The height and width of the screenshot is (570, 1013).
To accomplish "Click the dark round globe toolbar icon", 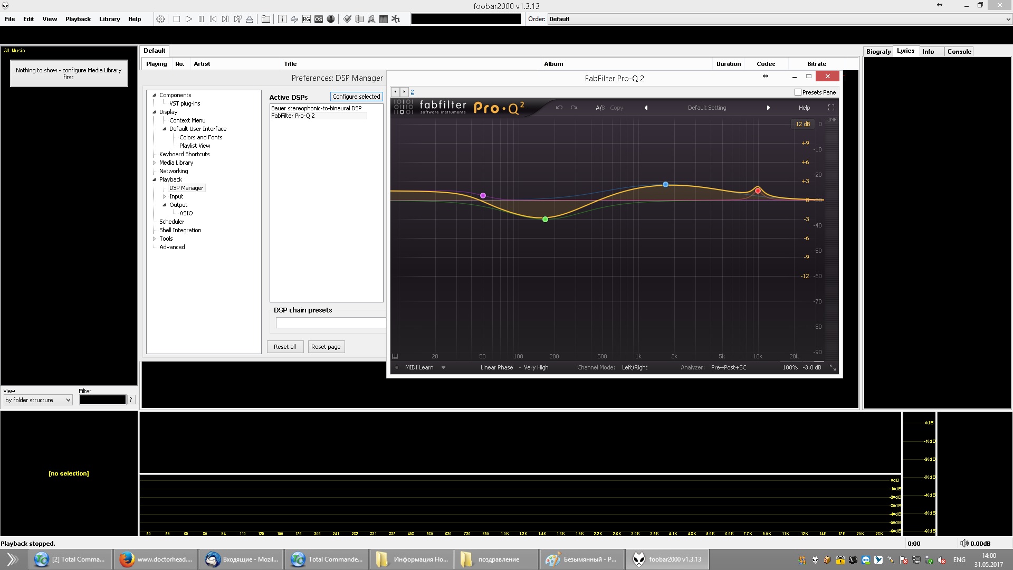I will coord(331,19).
